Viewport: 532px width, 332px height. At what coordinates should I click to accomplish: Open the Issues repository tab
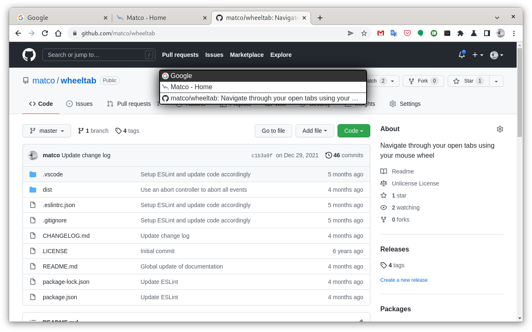pyautogui.click(x=79, y=104)
